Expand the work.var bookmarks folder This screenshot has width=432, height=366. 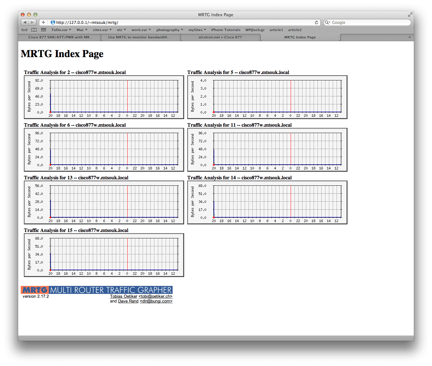[x=141, y=30]
